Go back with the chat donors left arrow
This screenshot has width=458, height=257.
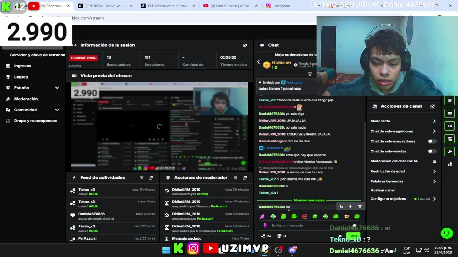[258, 62]
